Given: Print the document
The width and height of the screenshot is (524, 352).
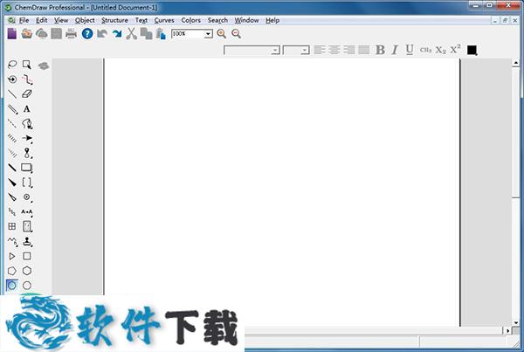Looking at the screenshot, I should click(x=71, y=34).
